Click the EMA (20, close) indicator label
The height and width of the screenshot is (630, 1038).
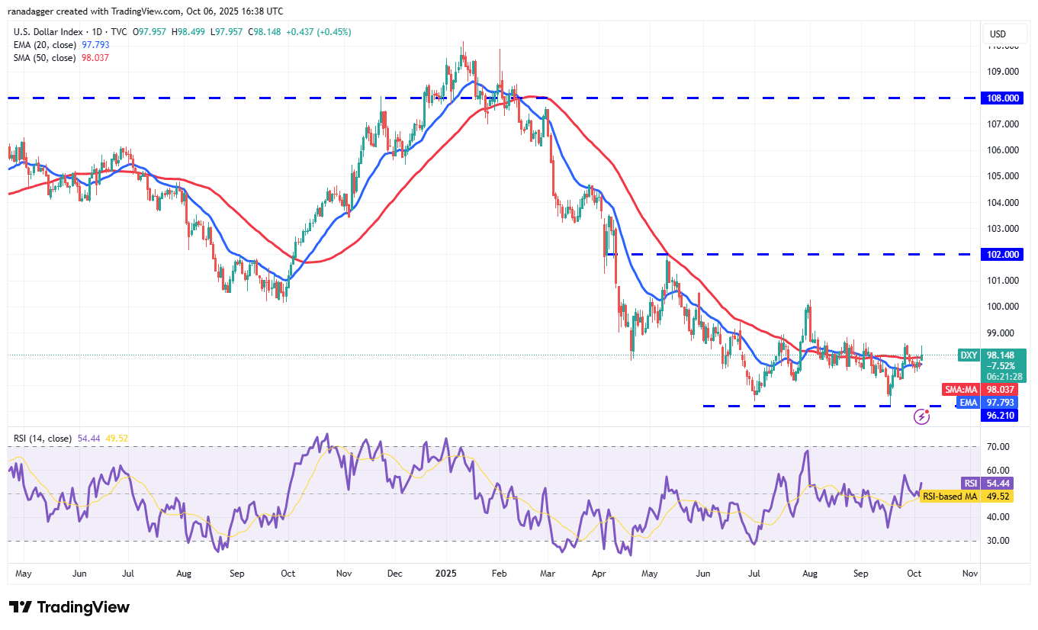(x=46, y=45)
